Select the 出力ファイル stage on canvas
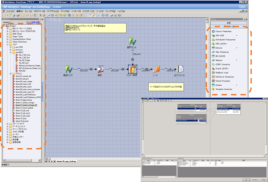 click(x=180, y=69)
